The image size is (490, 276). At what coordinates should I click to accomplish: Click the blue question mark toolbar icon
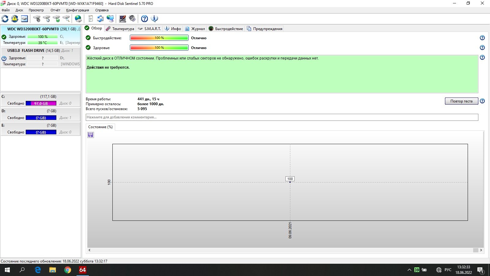(x=144, y=19)
